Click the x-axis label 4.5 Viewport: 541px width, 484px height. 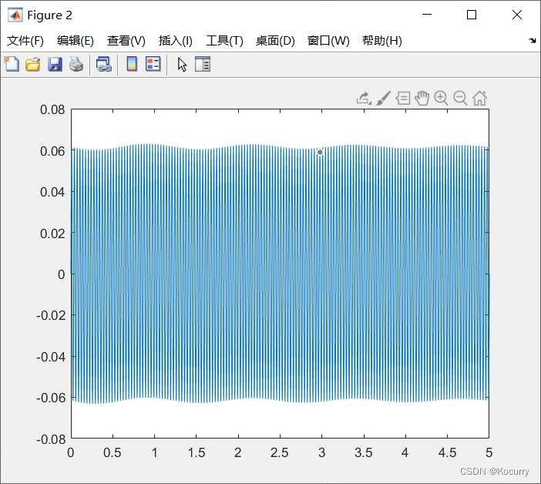447,452
